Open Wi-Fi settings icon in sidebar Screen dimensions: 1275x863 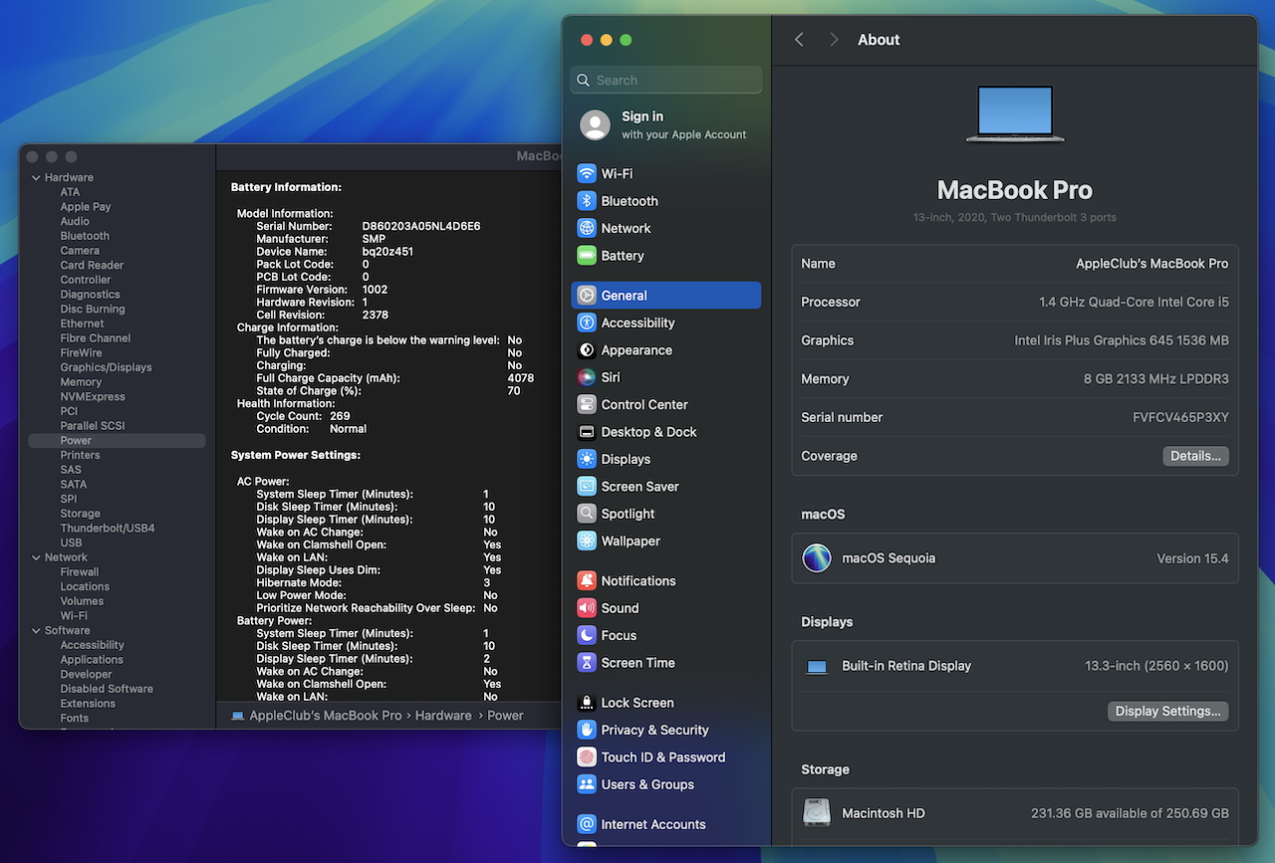point(587,173)
